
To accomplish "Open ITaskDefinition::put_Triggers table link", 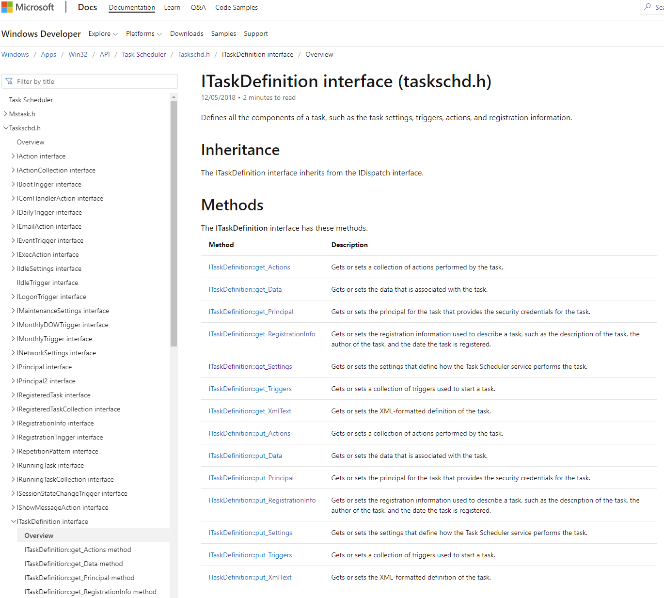I will [250, 555].
